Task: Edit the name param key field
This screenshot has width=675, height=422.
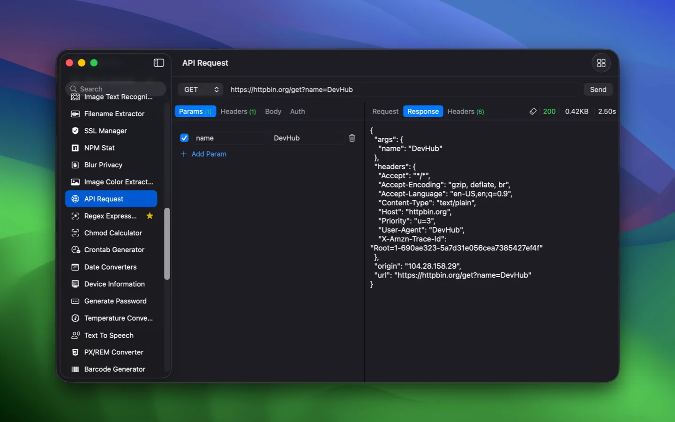Action: coord(229,138)
